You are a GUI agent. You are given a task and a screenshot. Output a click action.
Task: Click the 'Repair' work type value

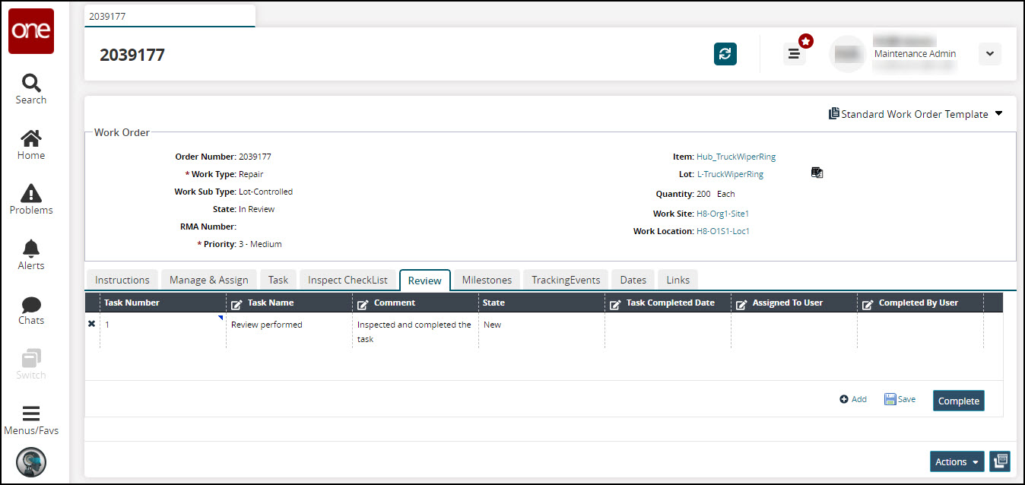251,174
